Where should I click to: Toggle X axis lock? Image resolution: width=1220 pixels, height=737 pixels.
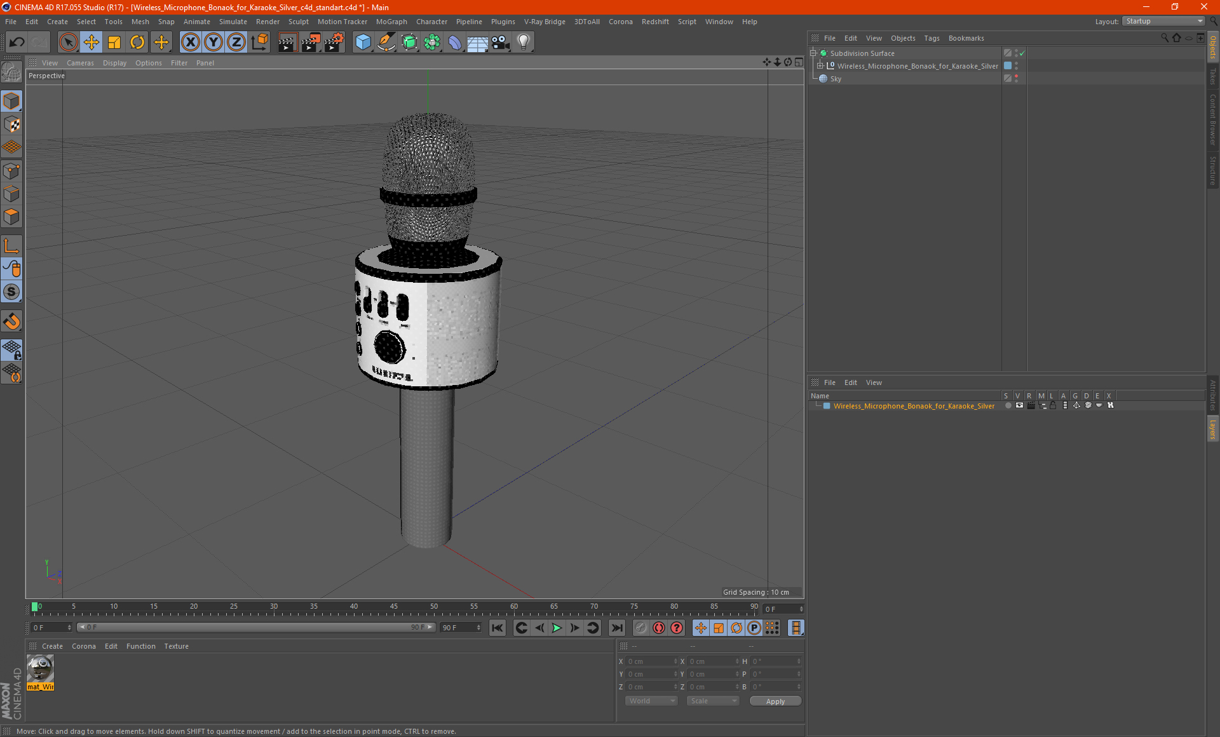click(190, 42)
